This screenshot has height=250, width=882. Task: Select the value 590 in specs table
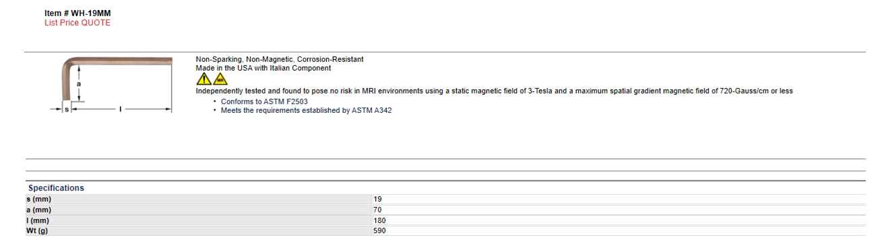379,231
